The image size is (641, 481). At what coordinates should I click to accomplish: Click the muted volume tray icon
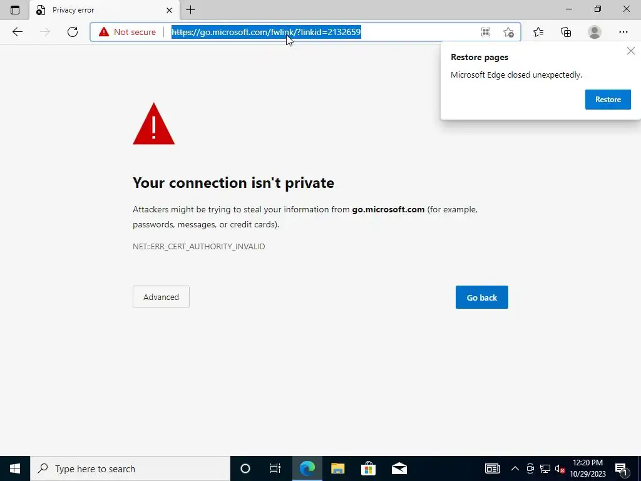pos(560,468)
